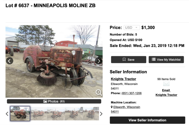Click the magnifier zoom icon on photo
189x125 pixels.
[x=99, y=92]
